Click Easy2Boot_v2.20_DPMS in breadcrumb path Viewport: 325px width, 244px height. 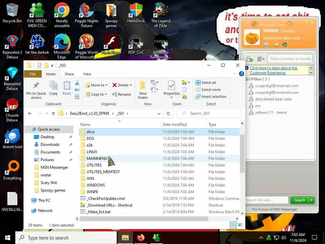click(90, 113)
